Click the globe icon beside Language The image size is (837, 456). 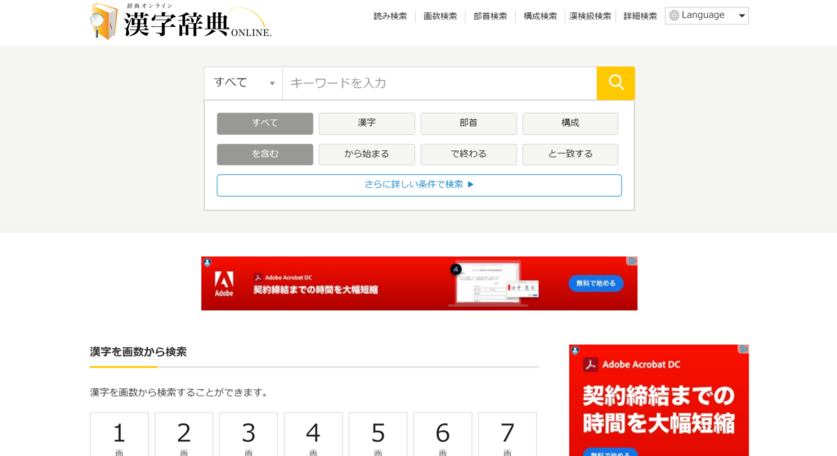(x=674, y=16)
